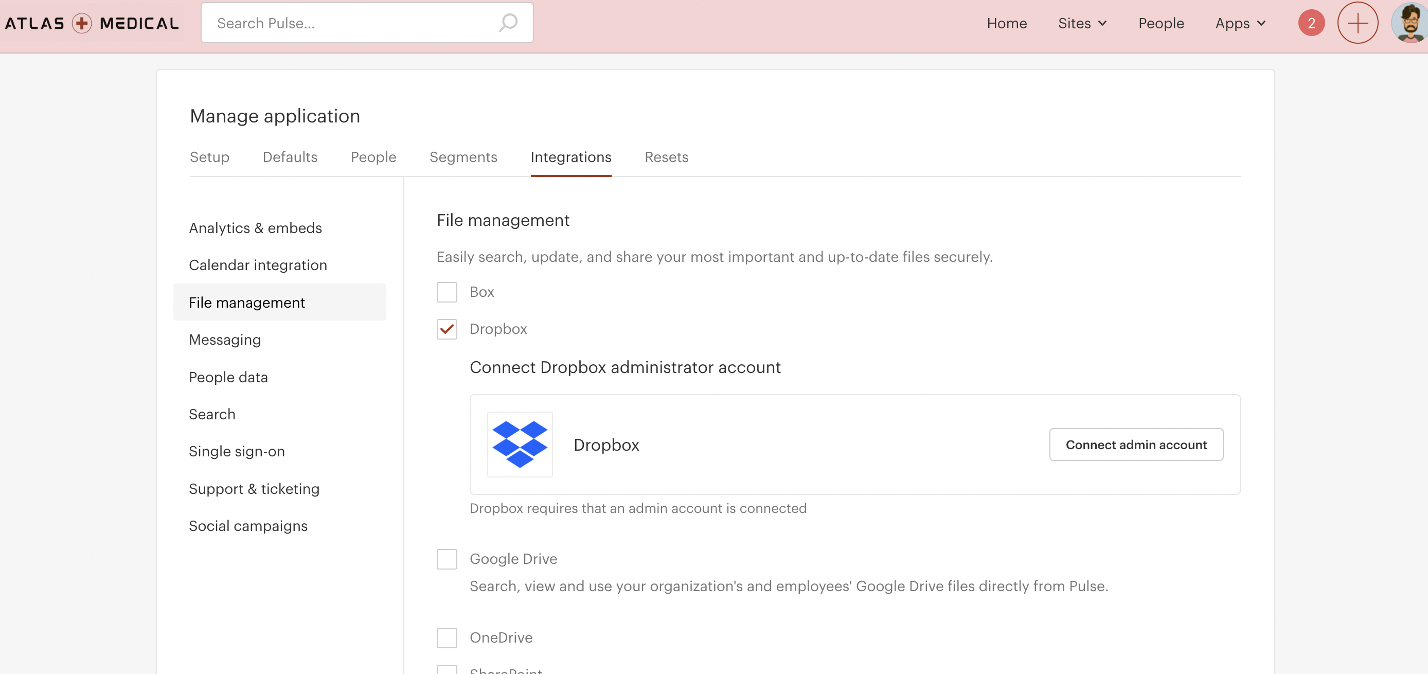Click the Atlas Medical logo
Image resolution: width=1428 pixels, height=674 pixels.
tap(92, 23)
